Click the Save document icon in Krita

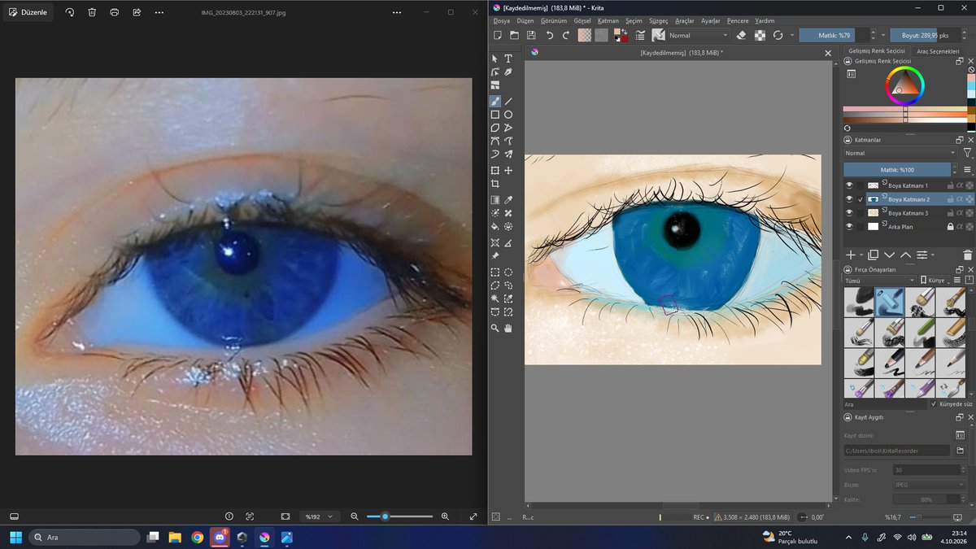coord(531,35)
